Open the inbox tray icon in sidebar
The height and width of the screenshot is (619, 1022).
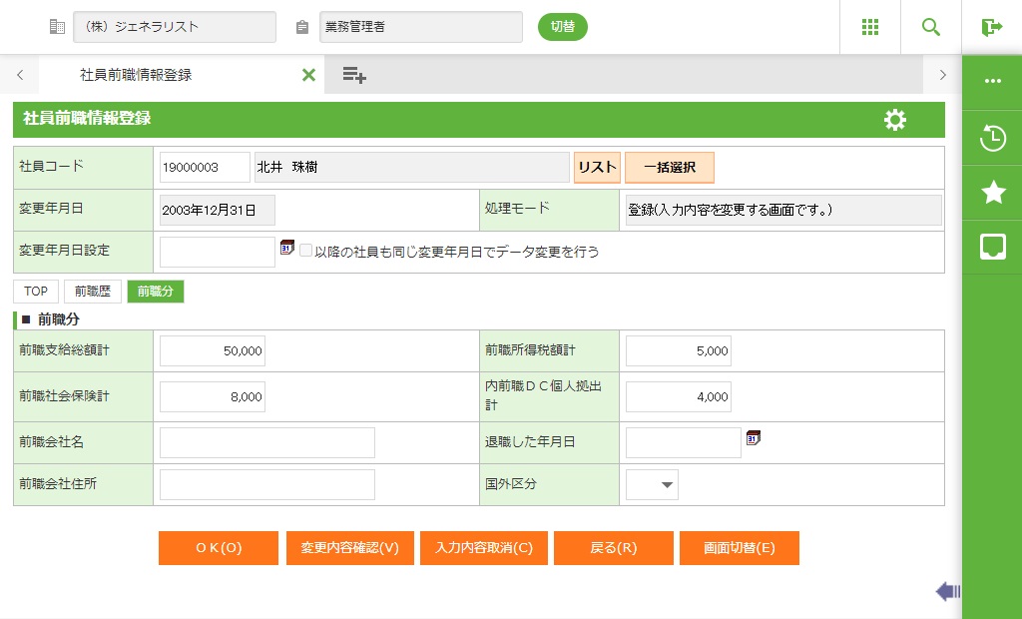pyautogui.click(x=992, y=247)
